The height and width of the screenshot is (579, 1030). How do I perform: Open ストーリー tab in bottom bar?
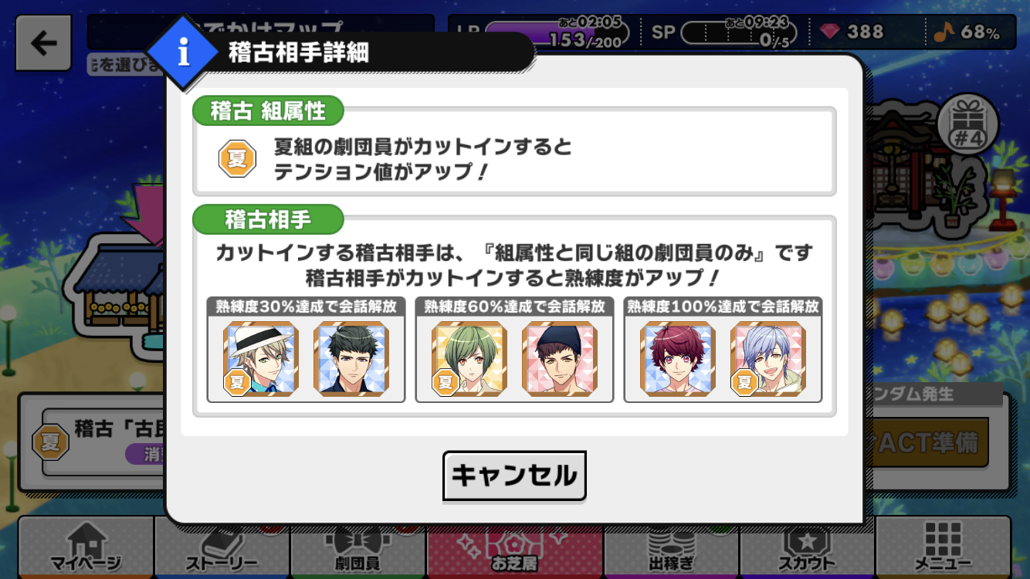point(222,547)
